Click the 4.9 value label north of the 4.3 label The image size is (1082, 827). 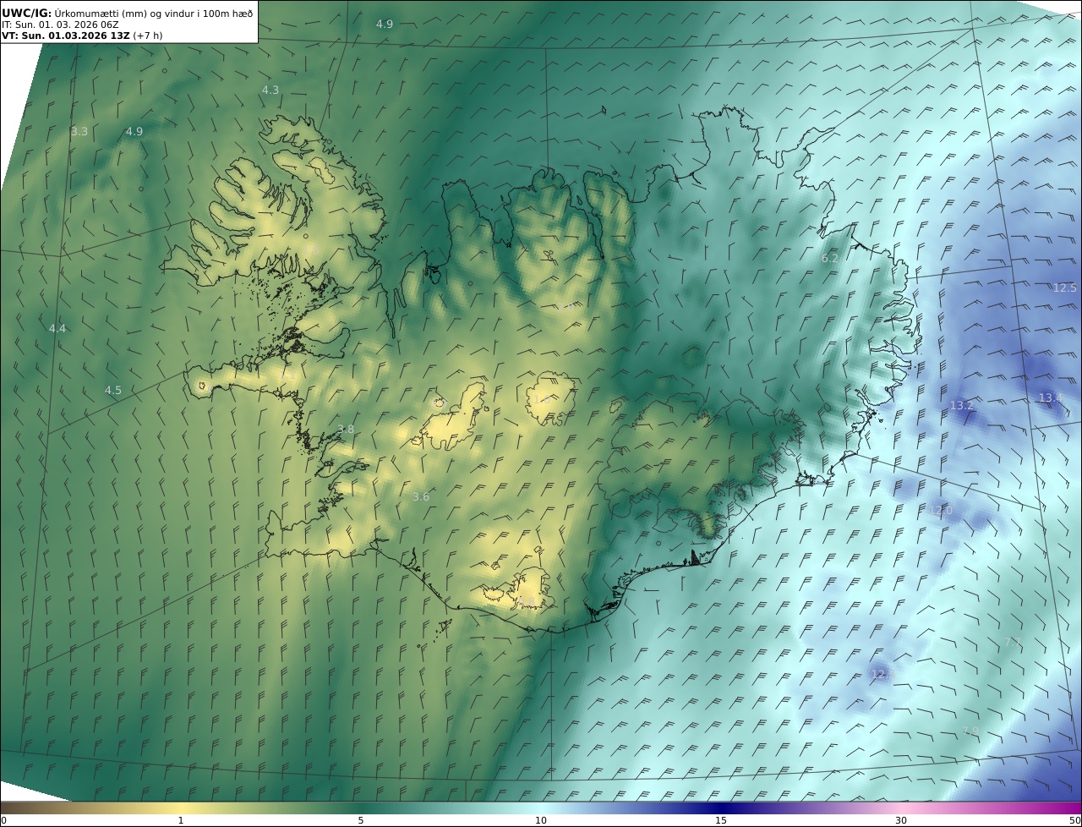tap(385, 24)
